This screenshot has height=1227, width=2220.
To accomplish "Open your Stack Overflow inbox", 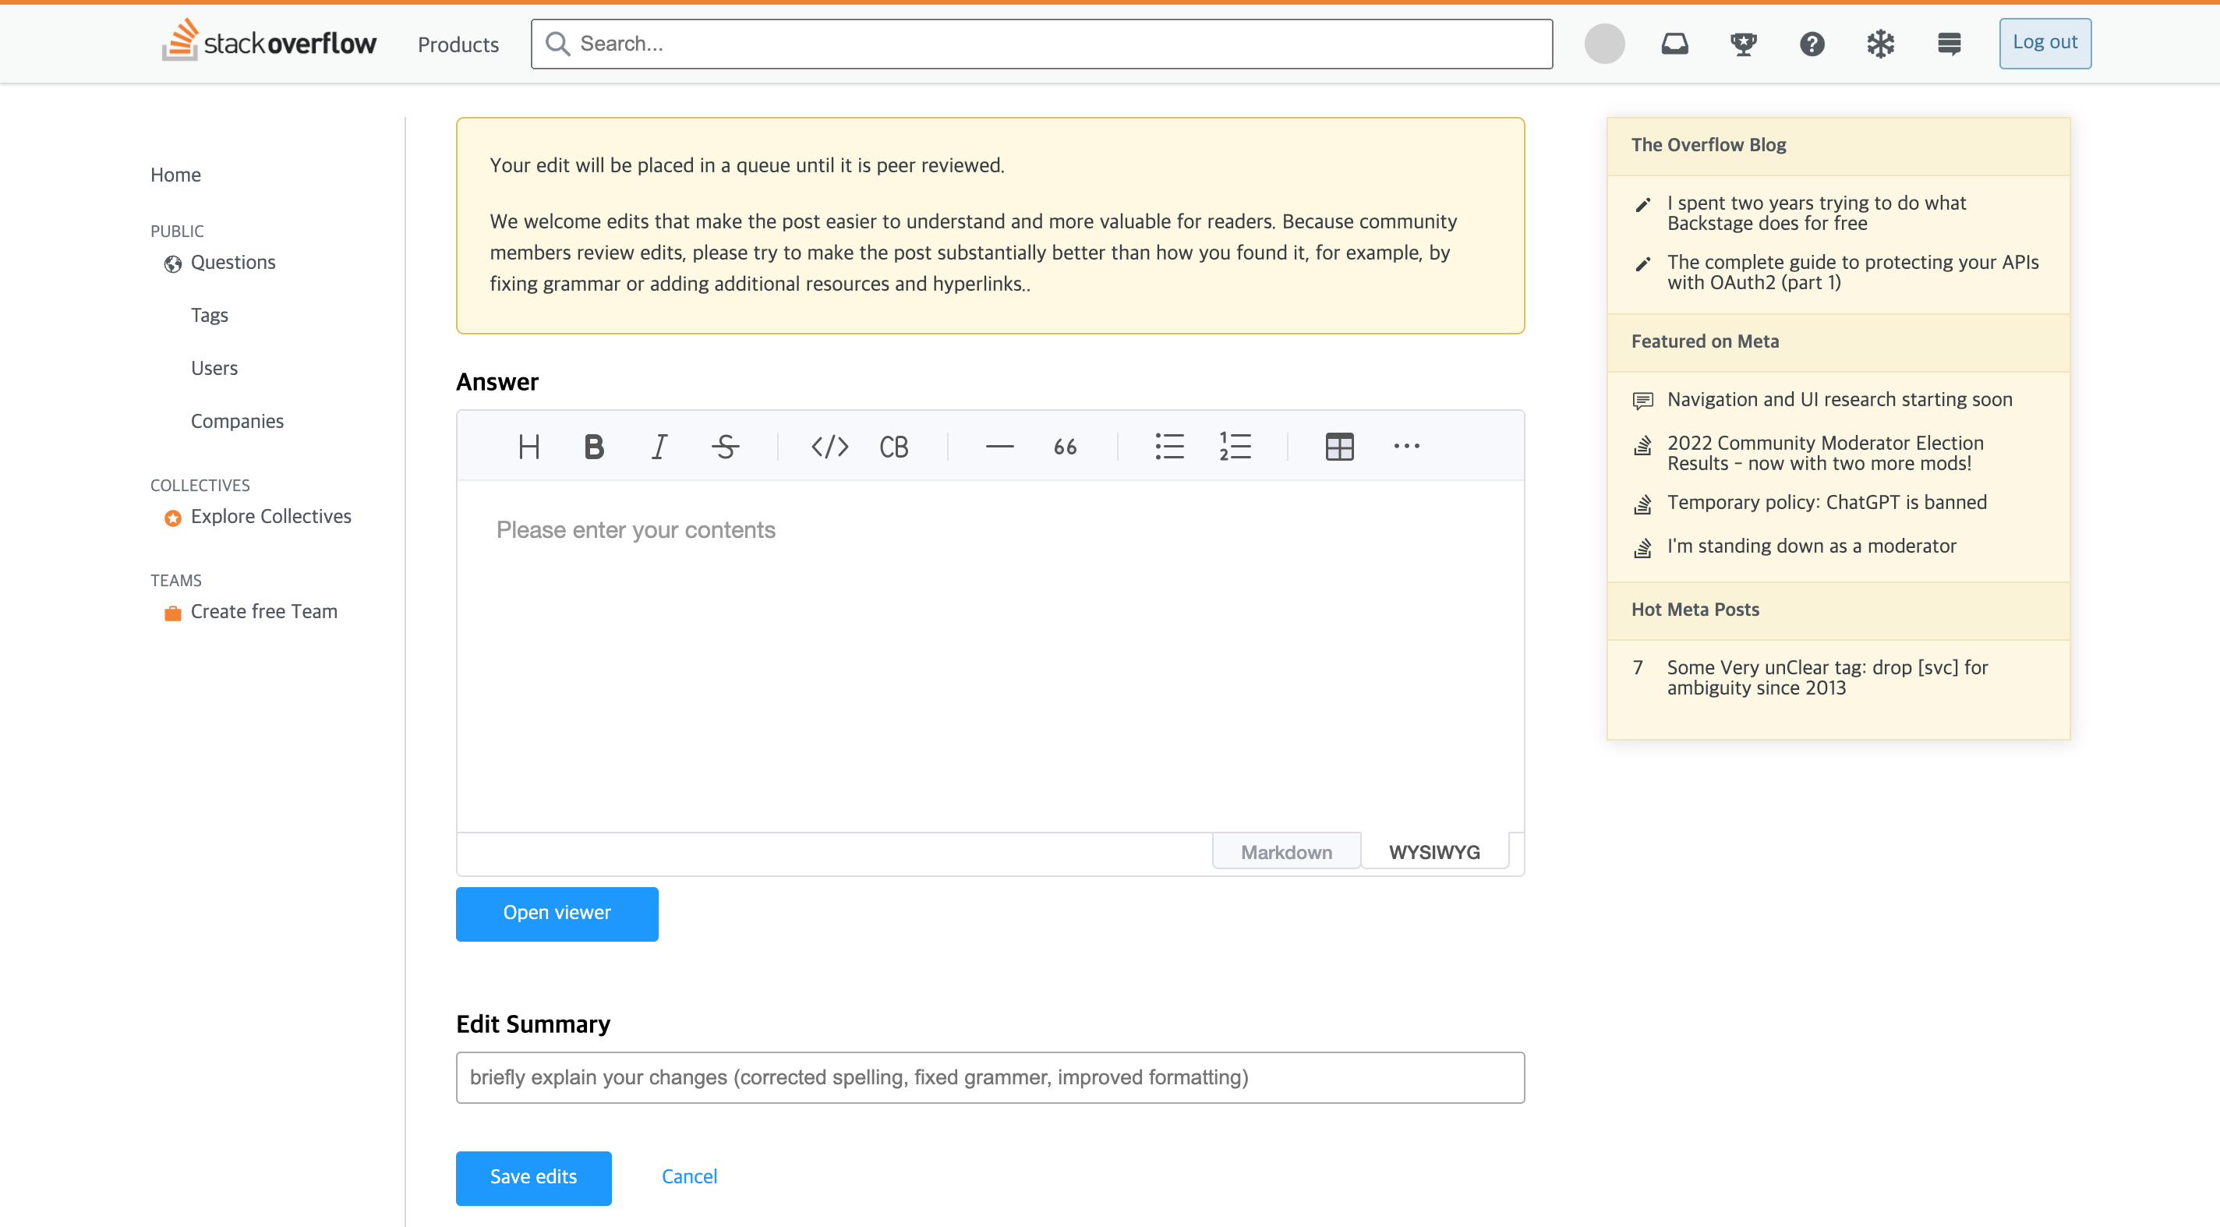I will click(x=1674, y=43).
